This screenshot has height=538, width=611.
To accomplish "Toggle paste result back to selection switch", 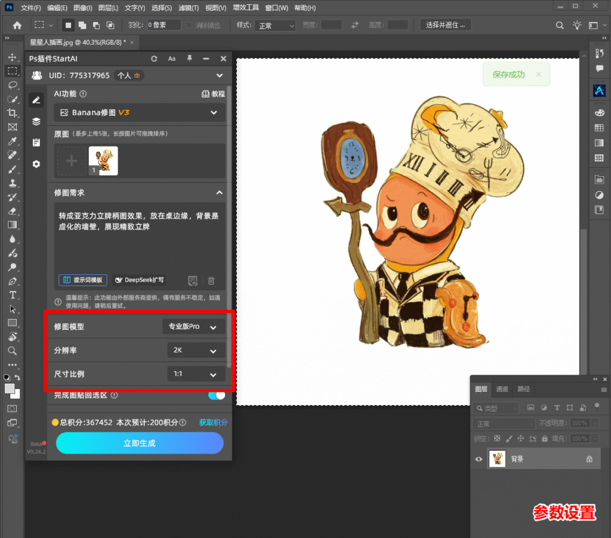I will [217, 395].
